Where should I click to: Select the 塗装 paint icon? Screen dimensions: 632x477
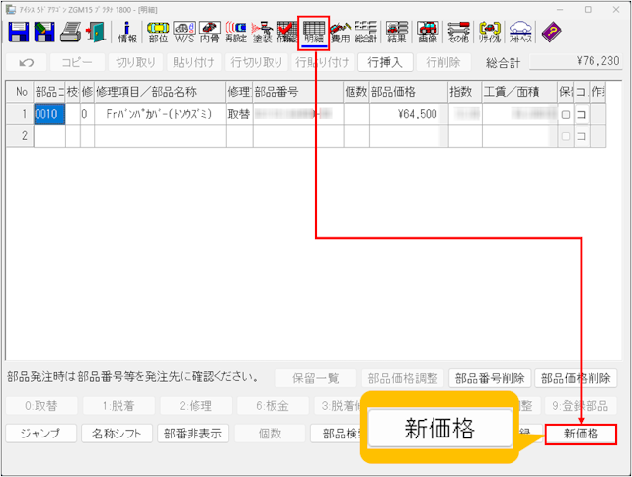[x=263, y=33]
